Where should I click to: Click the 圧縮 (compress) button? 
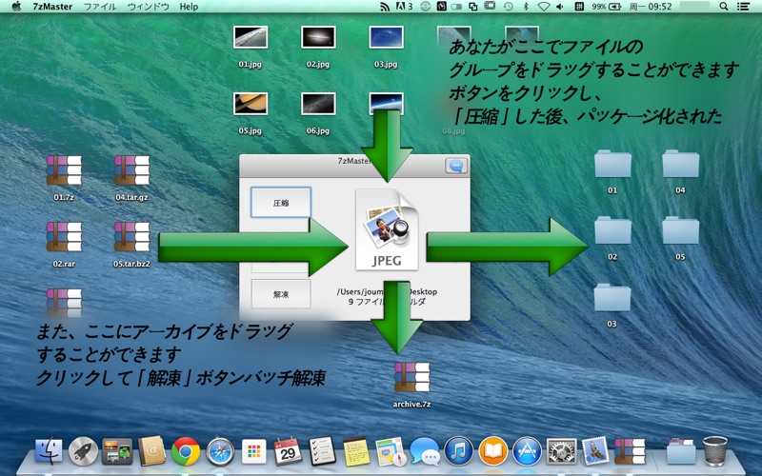281,203
